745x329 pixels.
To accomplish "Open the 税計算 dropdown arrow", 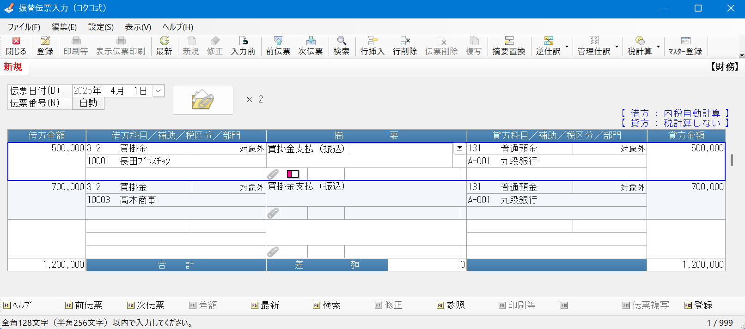I will pyautogui.click(x=658, y=46).
